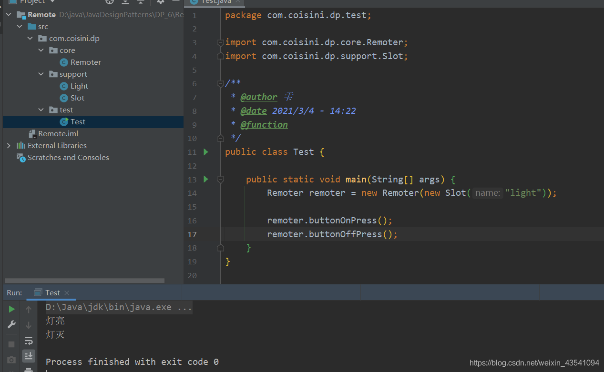Screen dimensions: 604x372
Task: Collapse the com.coisini.dp package chevron
Action: click(x=30, y=39)
